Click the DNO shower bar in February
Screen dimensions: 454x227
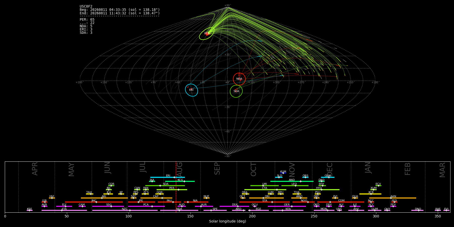coord(417,210)
